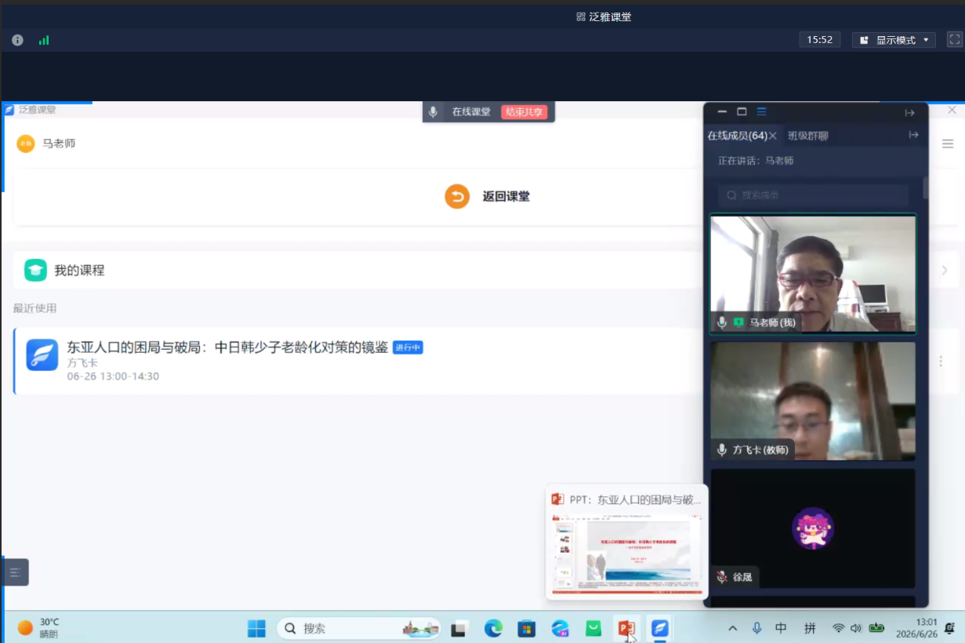Click 在线课堂 label in sharing bar
Viewport: 965px width, 643px height.
pos(471,112)
